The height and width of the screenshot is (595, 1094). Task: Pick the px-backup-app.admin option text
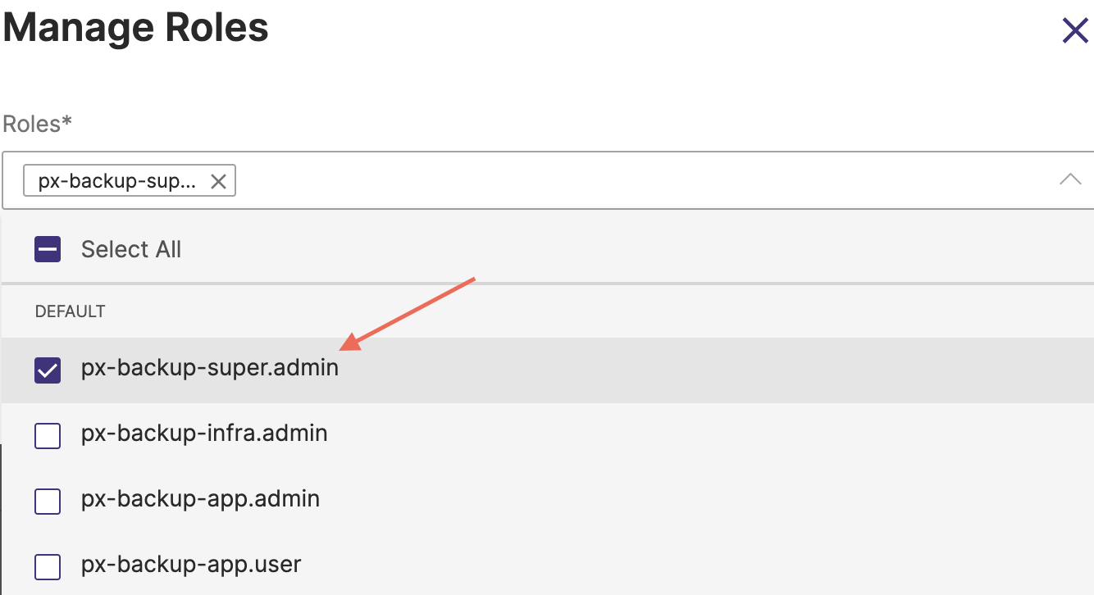pyautogui.click(x=200, y=498)
